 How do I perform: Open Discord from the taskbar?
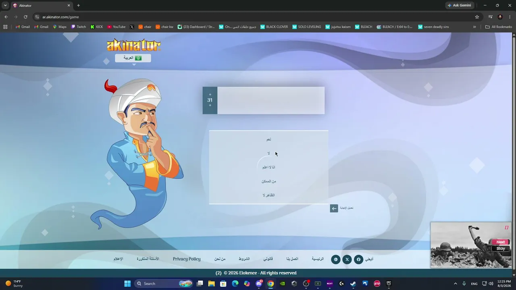[259, 284]
